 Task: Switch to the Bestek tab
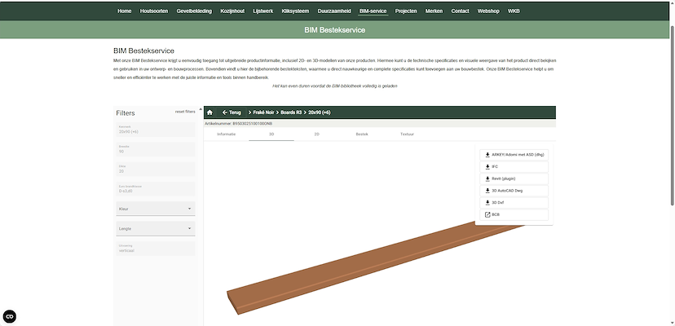362,133
